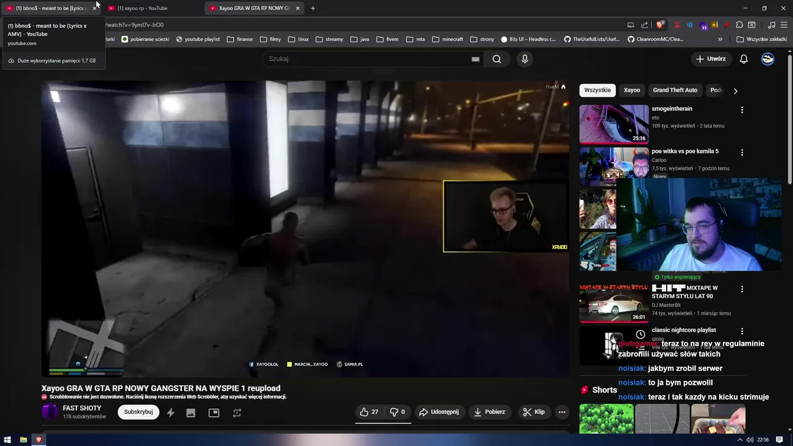Open the youtube playlist bookmark
The height and width of the screenshot is (446, 793).
coord(198,39)
